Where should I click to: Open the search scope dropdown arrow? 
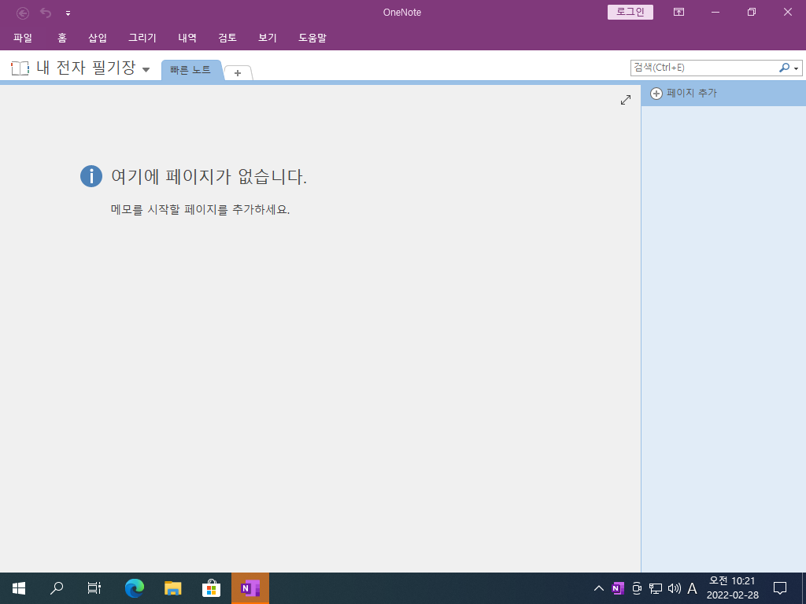797,68
